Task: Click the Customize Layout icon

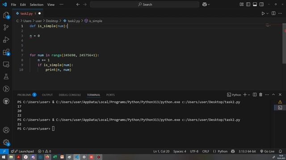Action: (241, 4)
